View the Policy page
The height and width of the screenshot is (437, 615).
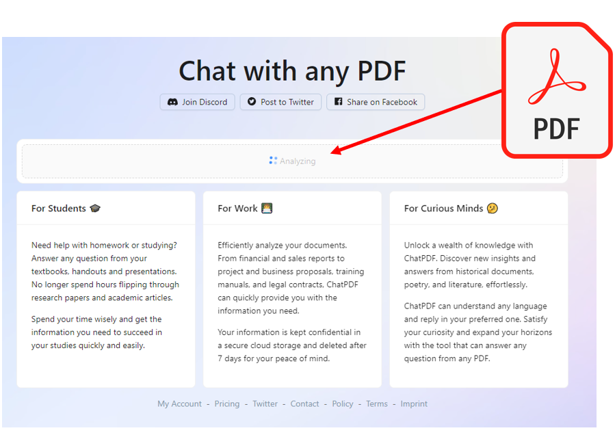(343, 403)
